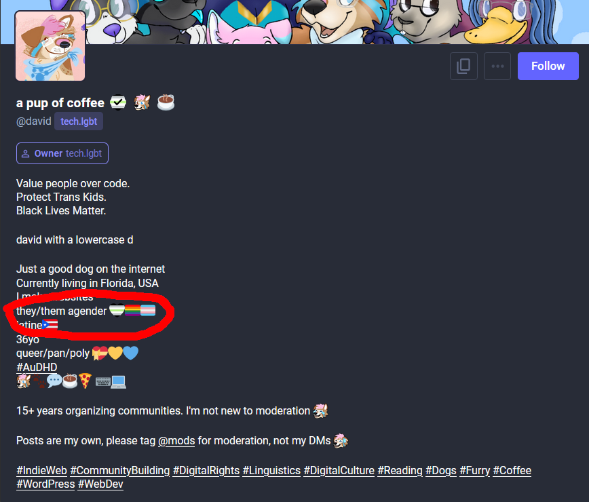
Task: Open the @mods mention link
Action: click(176, 440)
